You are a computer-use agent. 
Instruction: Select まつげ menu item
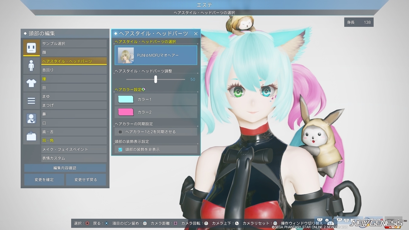tap(74, 105)
